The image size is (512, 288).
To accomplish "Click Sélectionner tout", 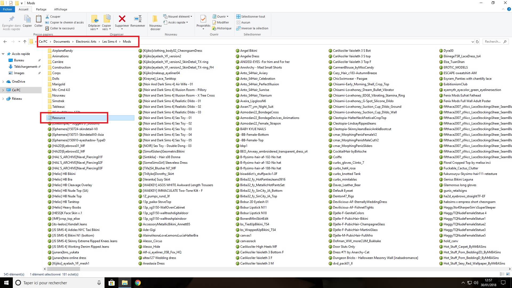I will tap(251, 17).
